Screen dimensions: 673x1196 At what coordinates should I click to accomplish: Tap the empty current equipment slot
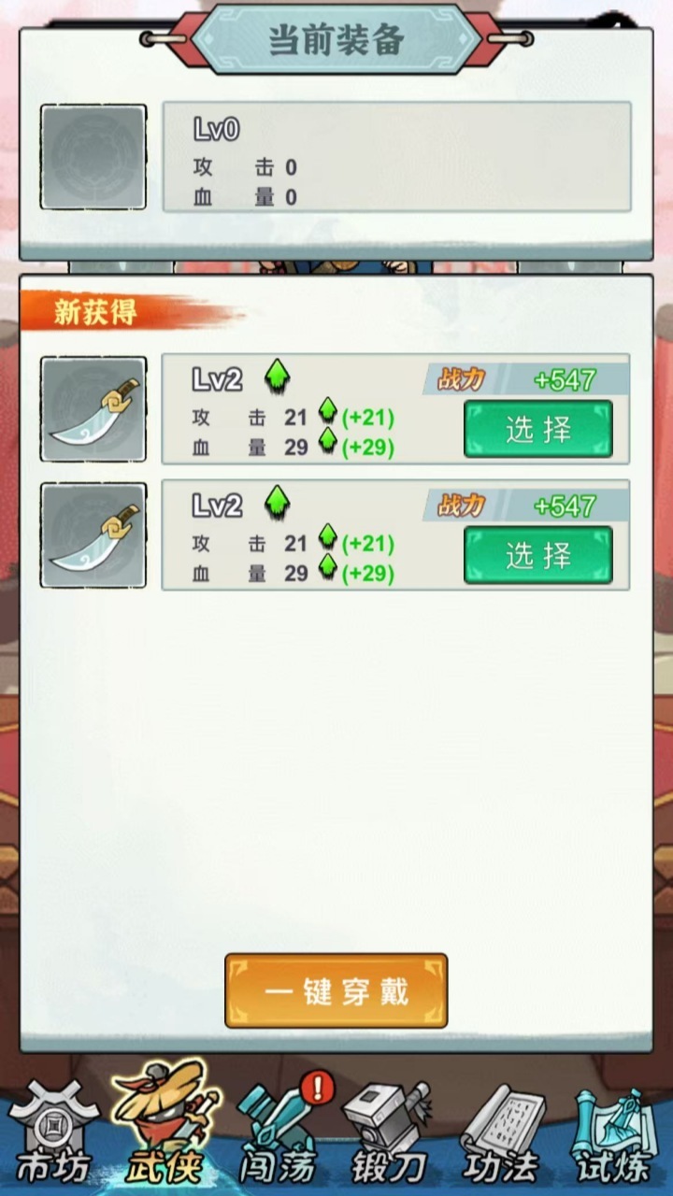[x=93, y=157]
